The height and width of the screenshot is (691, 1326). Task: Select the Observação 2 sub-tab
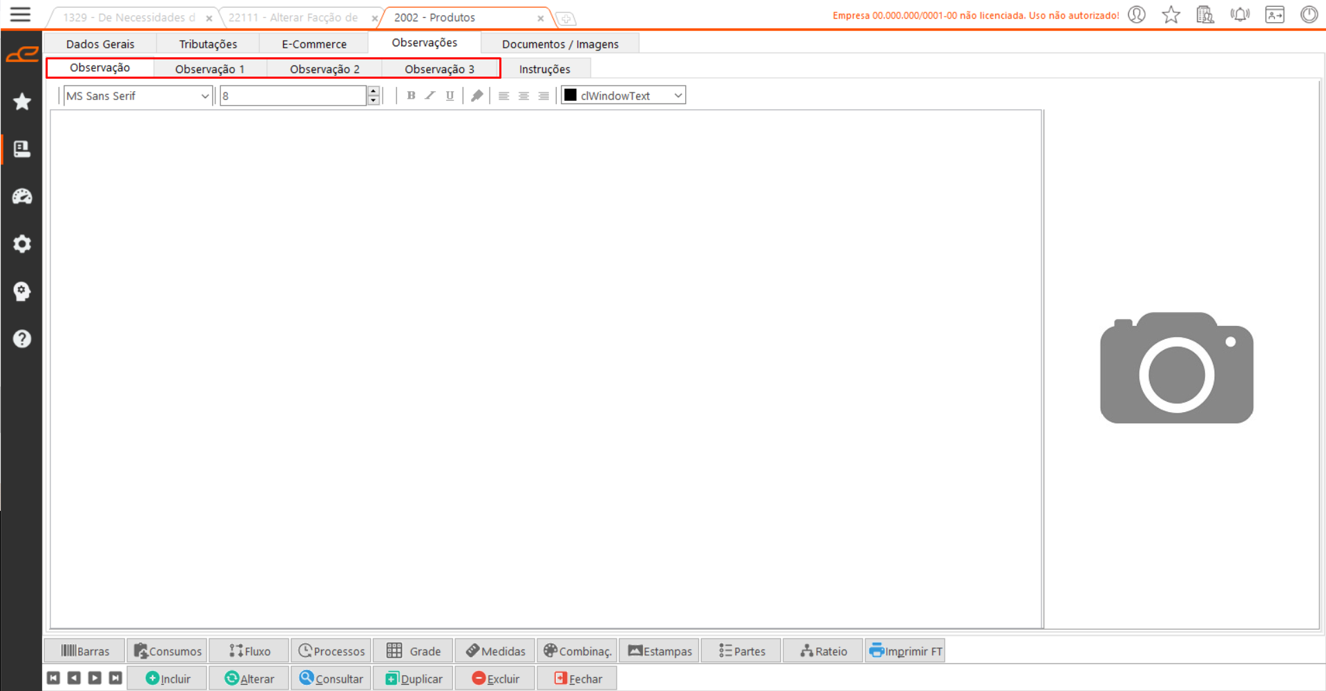tap(325, 69)
